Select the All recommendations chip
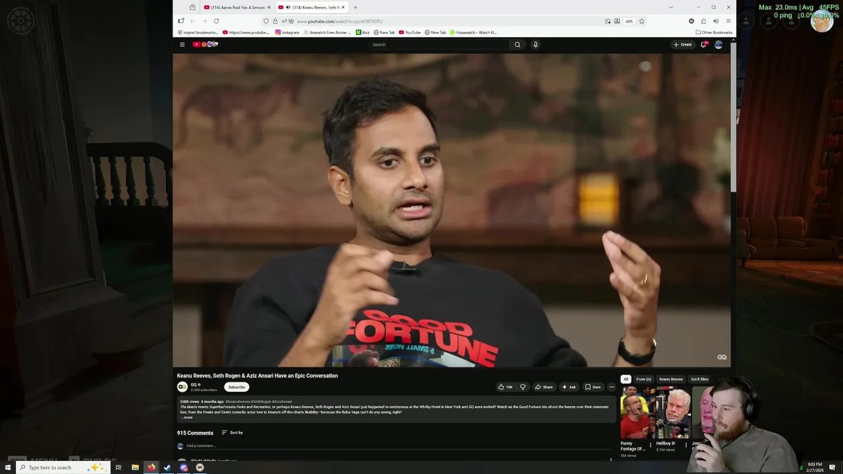The image size is (843, 474). coord(626,379)
